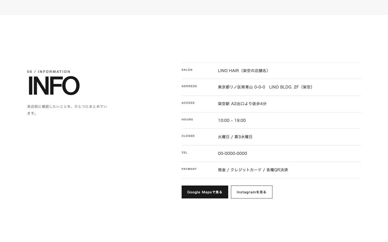
Task: Click the ADDRESS row label
Action: pyautogui.click(x=189, y=86)
